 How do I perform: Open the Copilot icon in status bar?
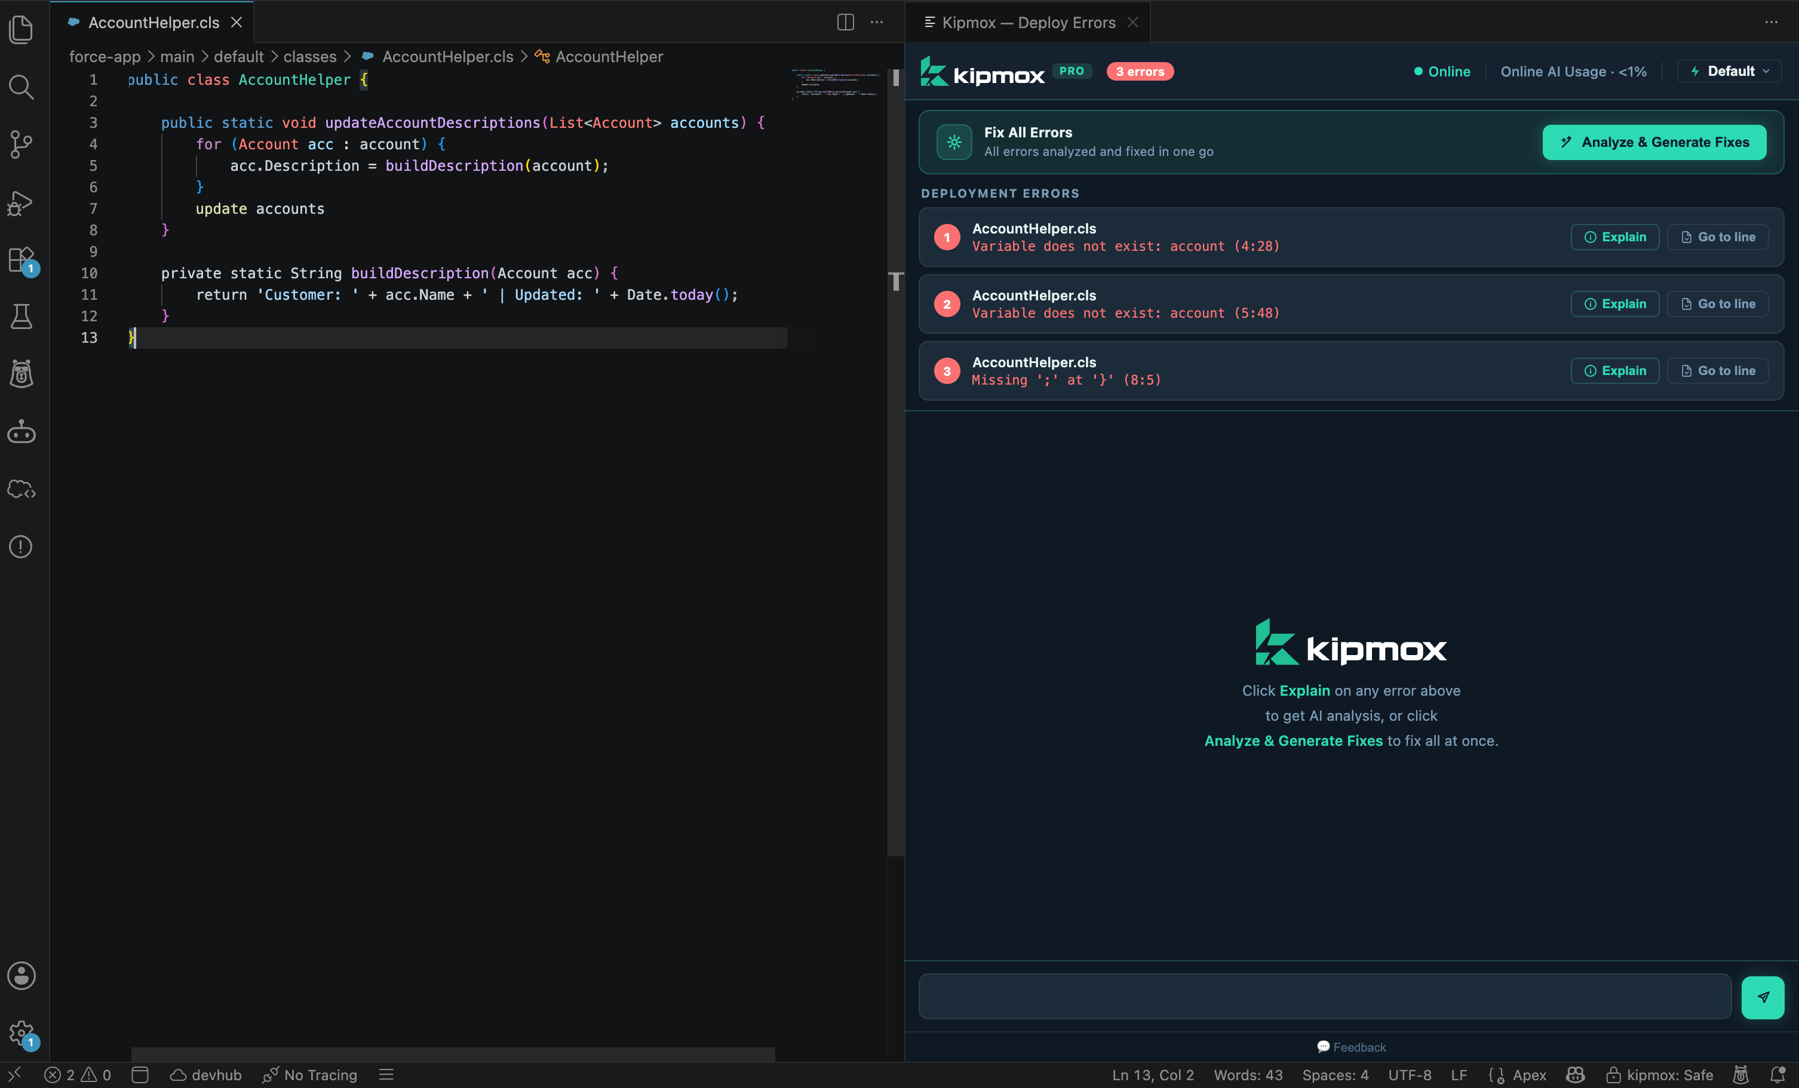click(1576, 1075)
